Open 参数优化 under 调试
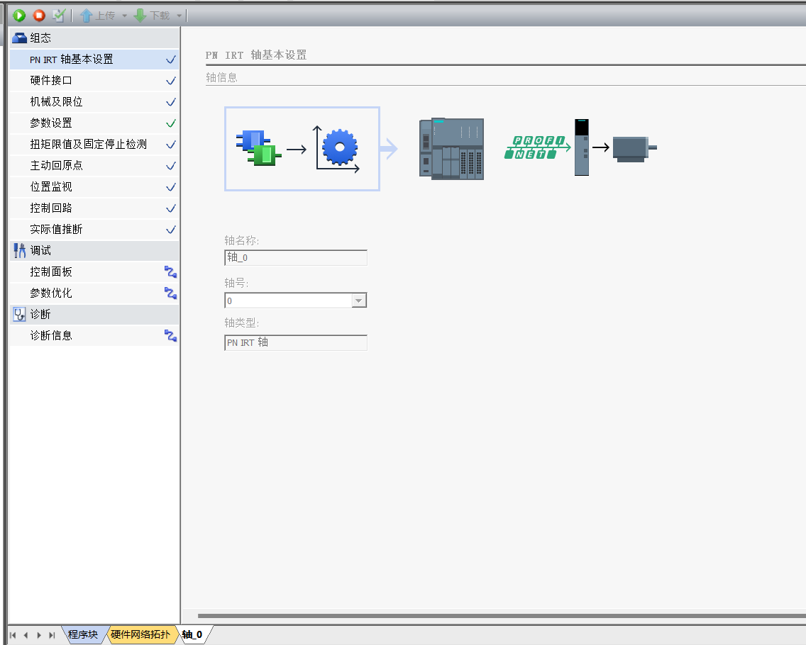 click(94, 293)
